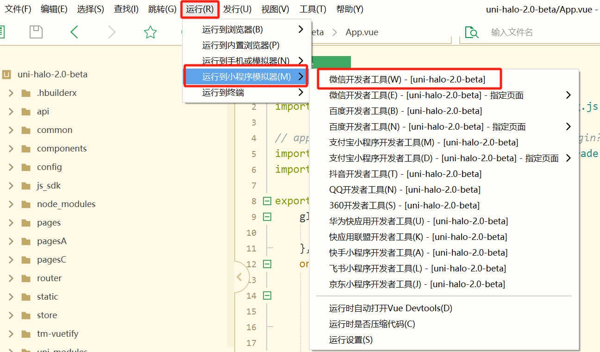This screenshot has height=352, width=600.
Task: Click the 运行(R) menu
Action: click(x=200, y=9)
